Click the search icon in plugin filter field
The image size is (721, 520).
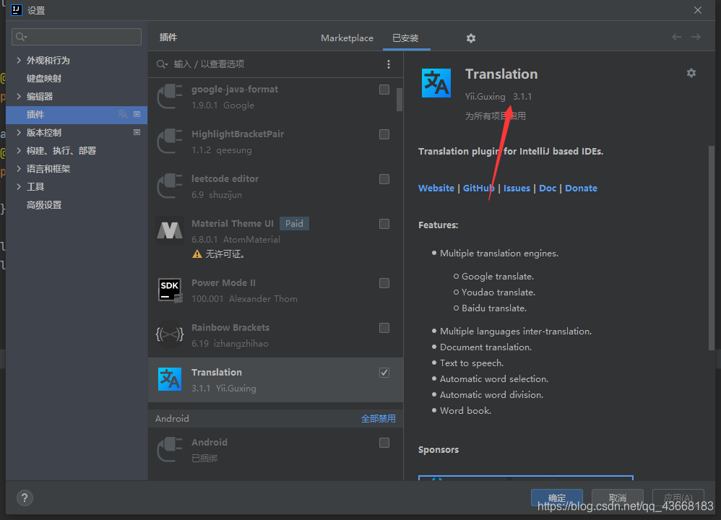(x=161, y=64)
